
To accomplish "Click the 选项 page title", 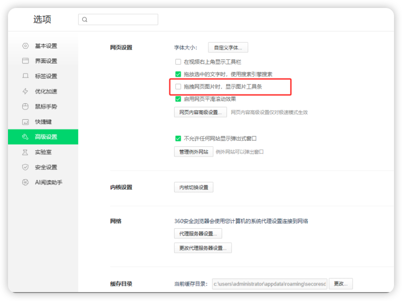I will pos(42,20).
